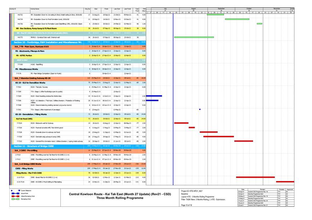Click the blue Actual Work legend bar
Screen dimensions: 312x220
coord(16,194)
